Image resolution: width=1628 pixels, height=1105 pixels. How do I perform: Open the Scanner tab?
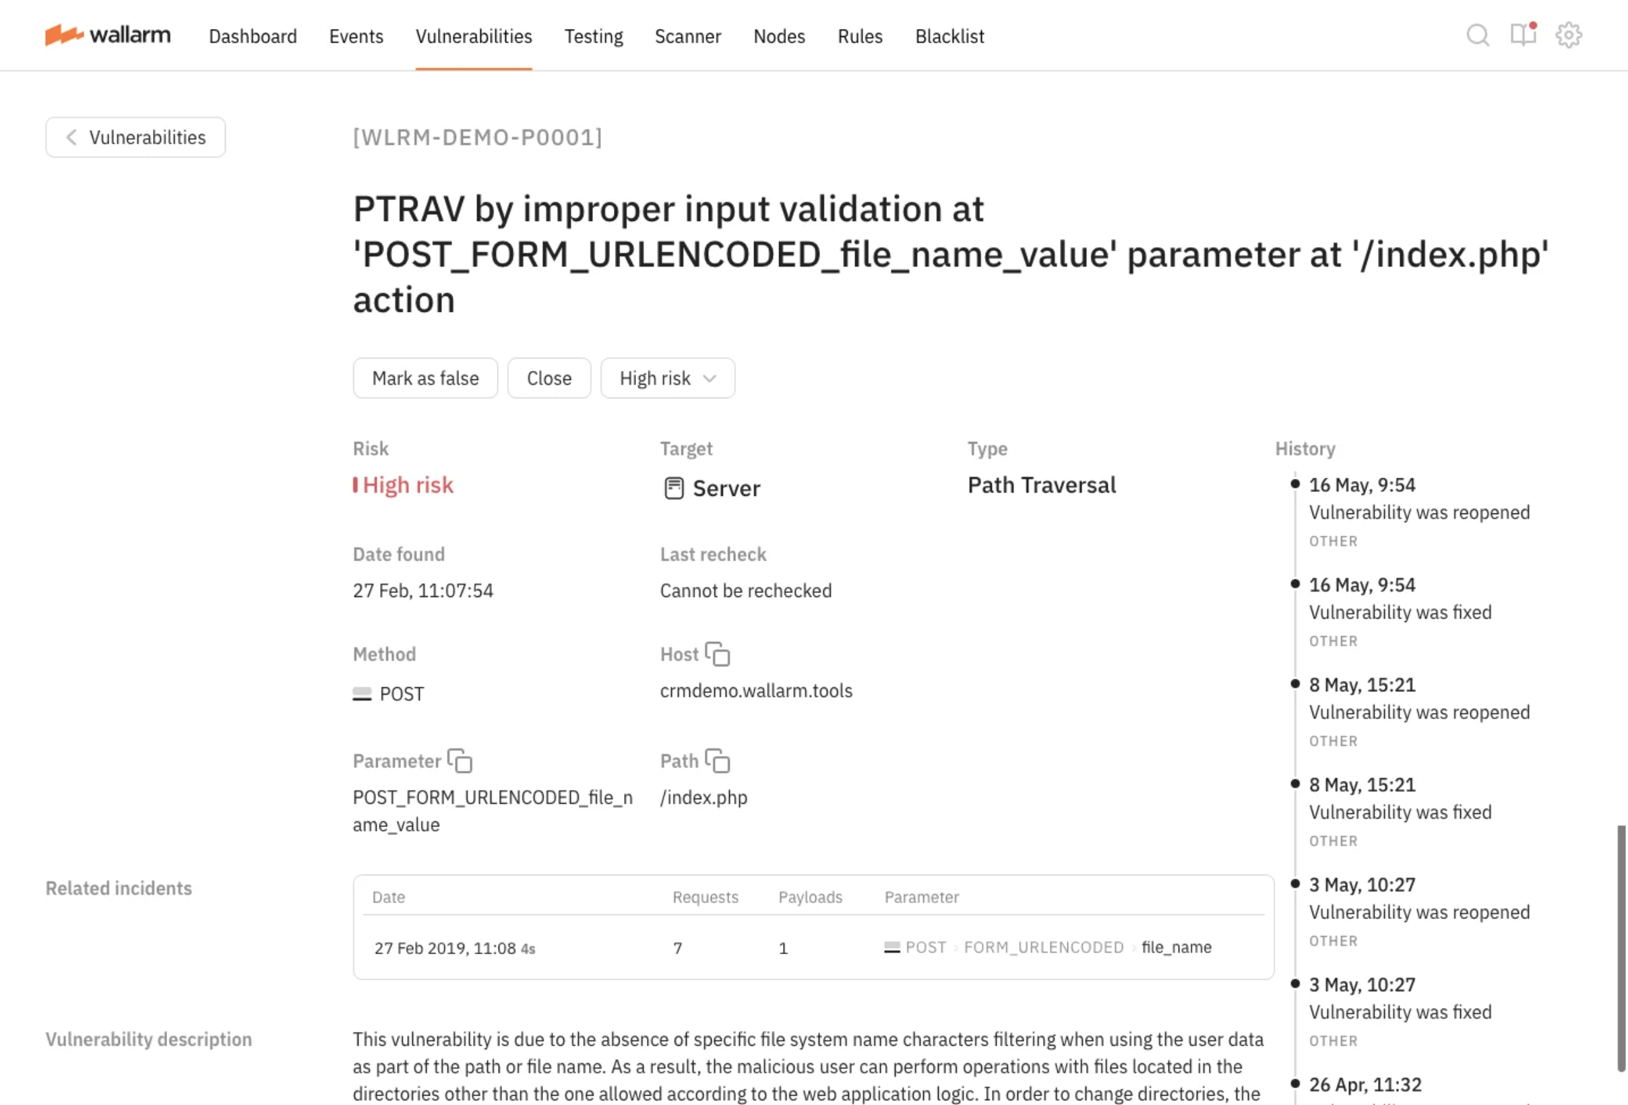(x=687, y=36)
